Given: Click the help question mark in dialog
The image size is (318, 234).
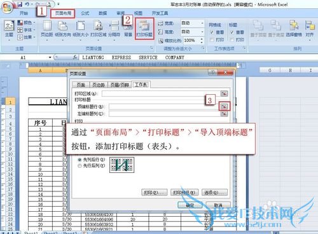Looking at the screenshot, I should tap(213, 72).
